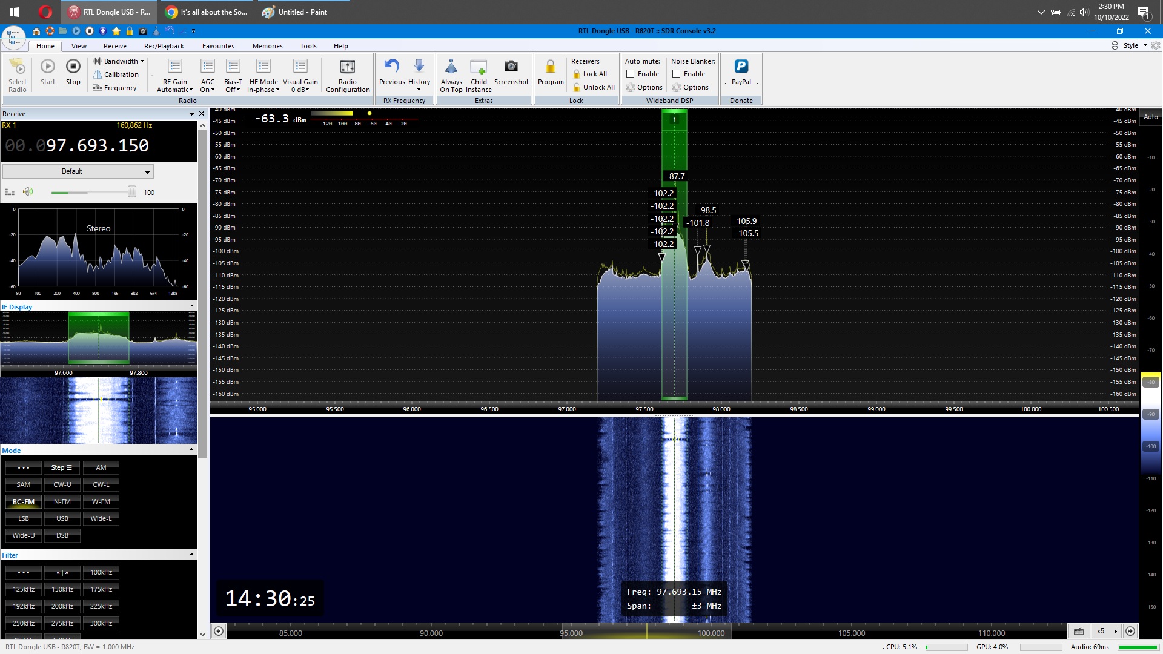Select BC-FM demodulation mode
Viewport: 1163px width, 654px height.
[x=24, y=501]
